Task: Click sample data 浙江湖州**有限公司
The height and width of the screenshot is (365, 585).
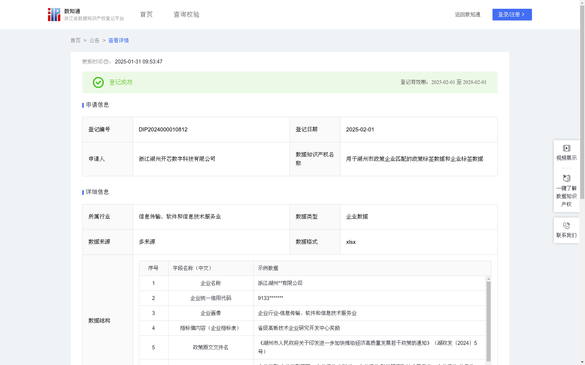Action: click(280, 283)
